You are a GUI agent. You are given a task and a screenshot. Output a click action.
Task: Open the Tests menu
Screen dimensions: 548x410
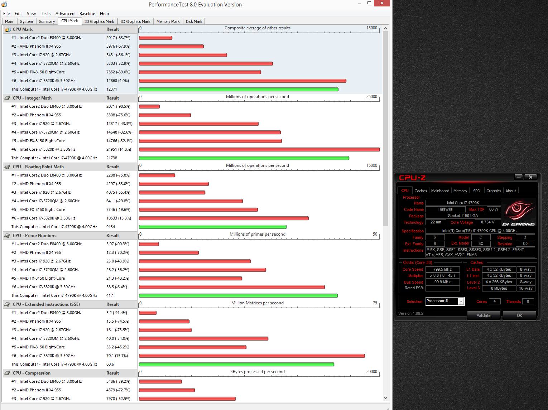click(x=45, y=13)
